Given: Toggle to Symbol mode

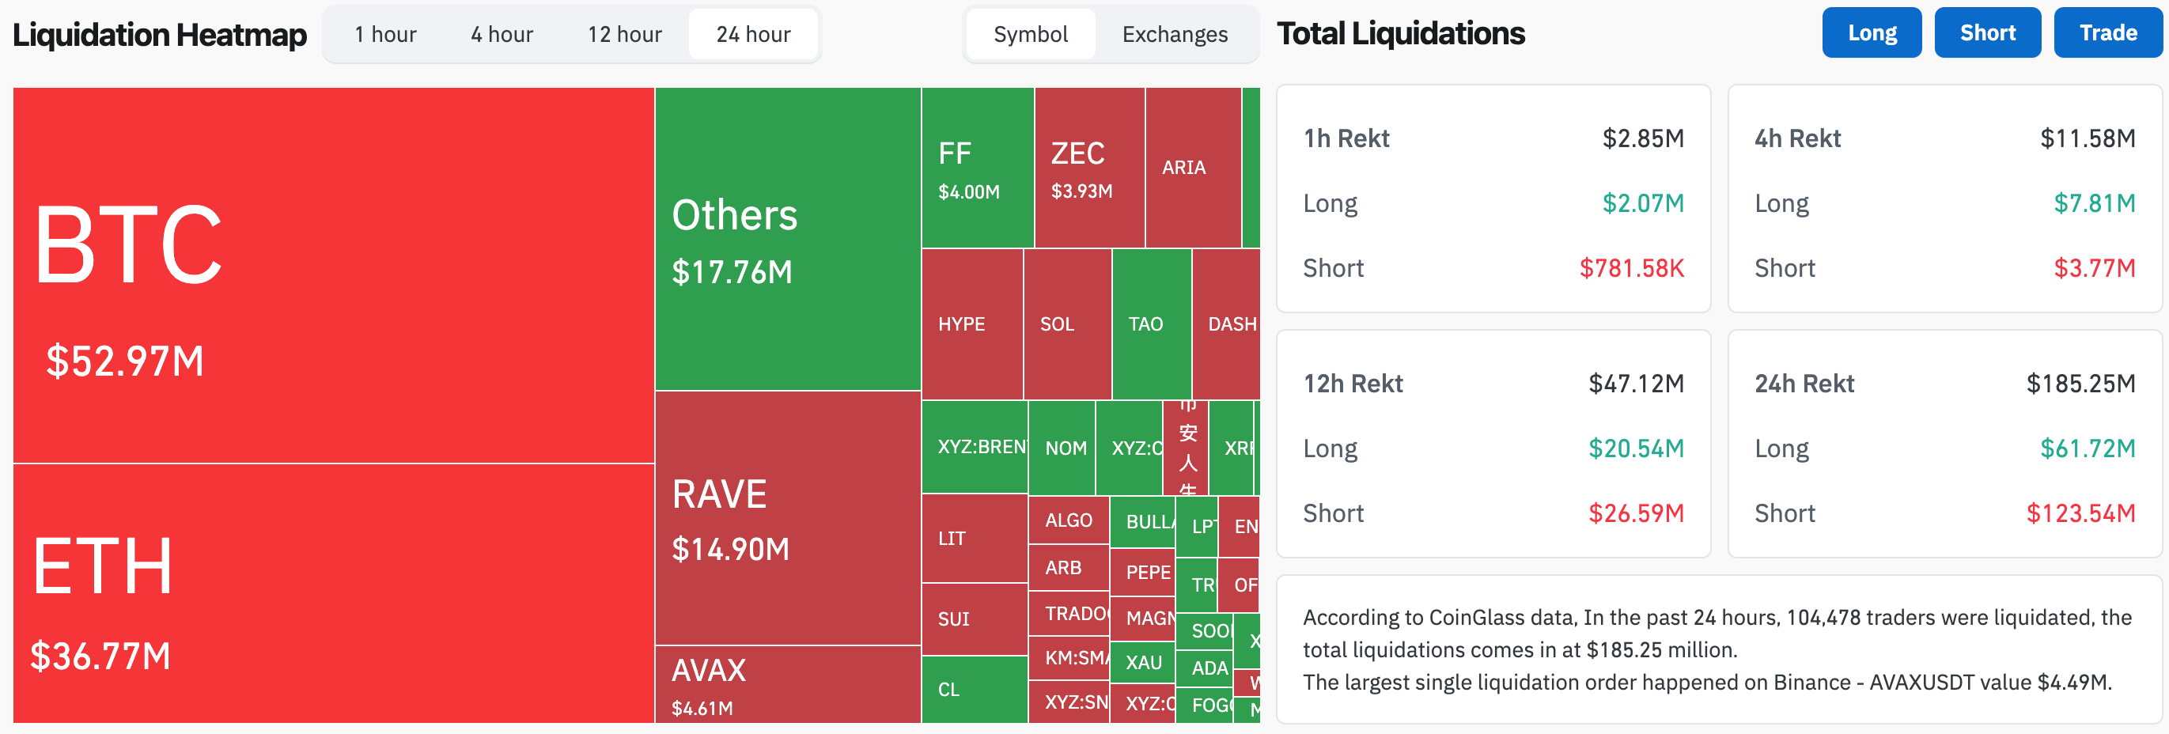Looking at the screenshot, I should [x=1031, y=35].
